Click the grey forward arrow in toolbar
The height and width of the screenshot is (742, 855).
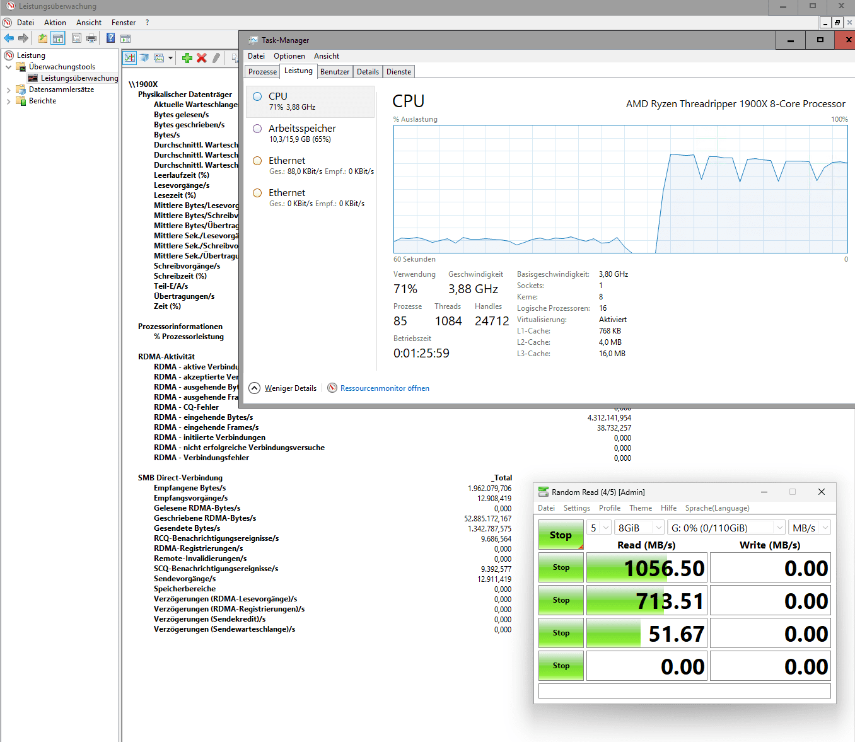pos(23,38)
